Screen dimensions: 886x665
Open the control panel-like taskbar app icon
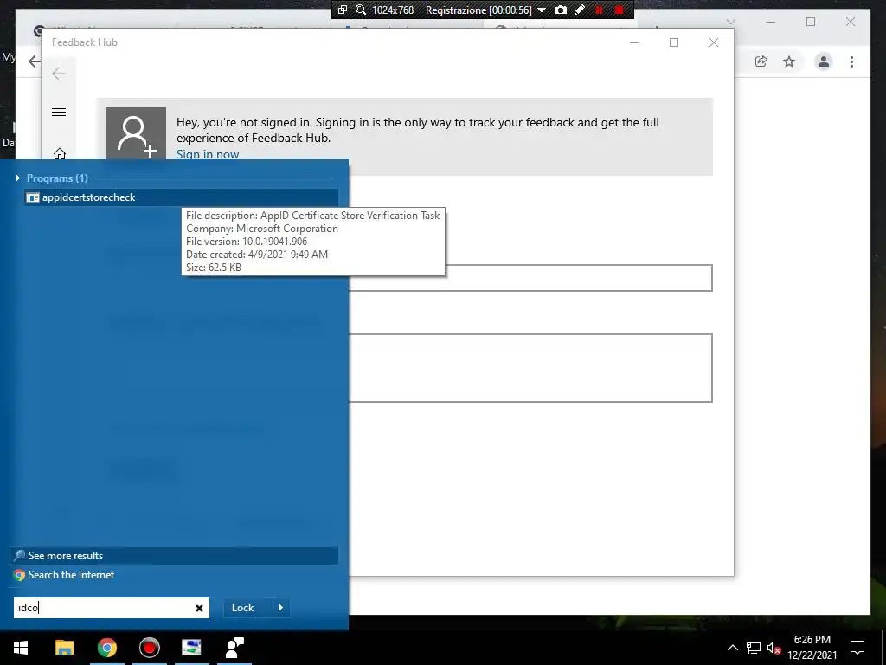pos(191,648)
